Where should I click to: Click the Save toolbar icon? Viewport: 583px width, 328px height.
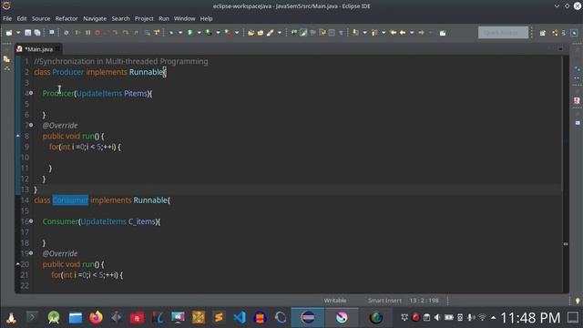pyautogui.click(x=28, y=33)
